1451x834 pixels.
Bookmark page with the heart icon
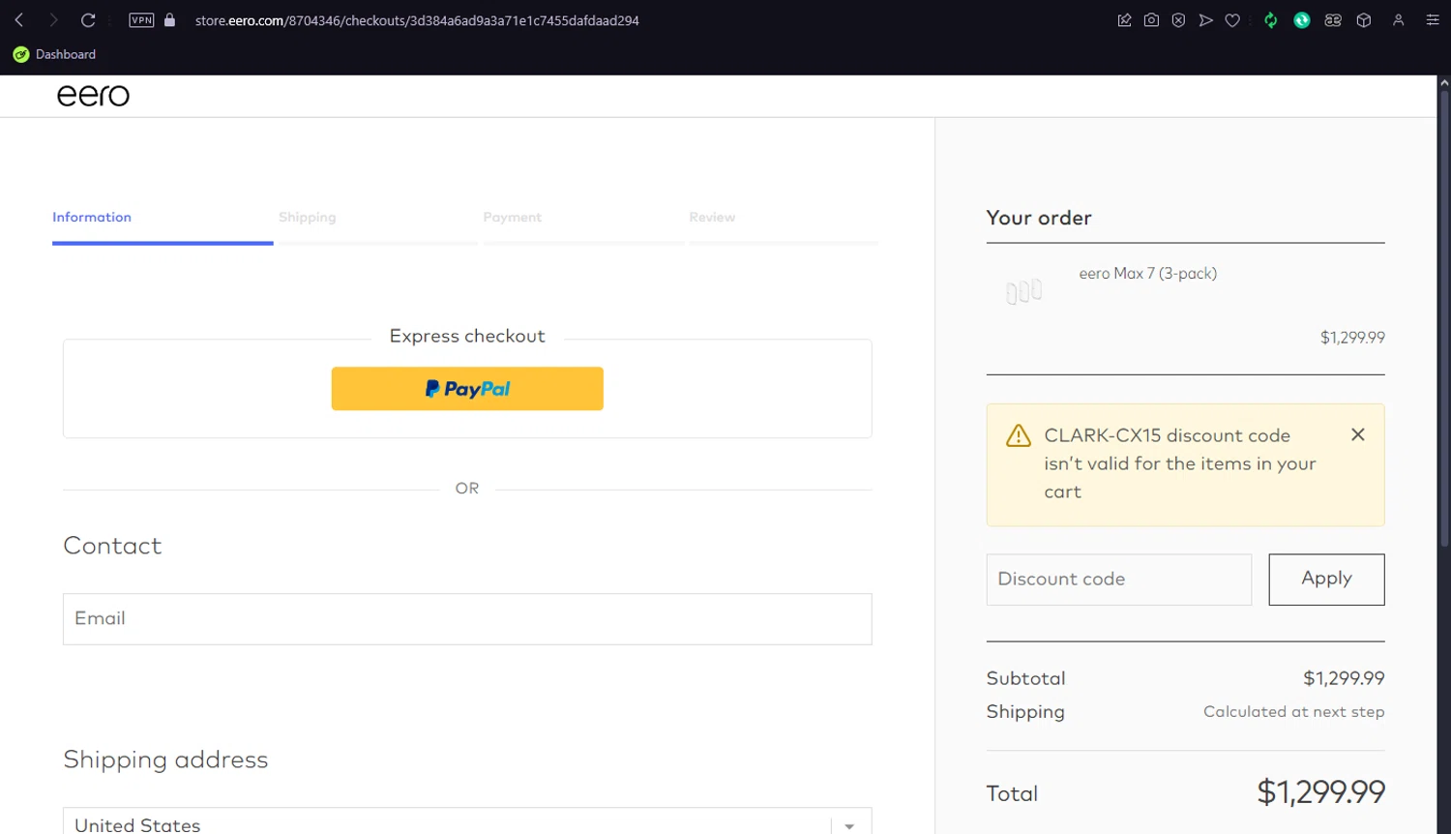1232,20
